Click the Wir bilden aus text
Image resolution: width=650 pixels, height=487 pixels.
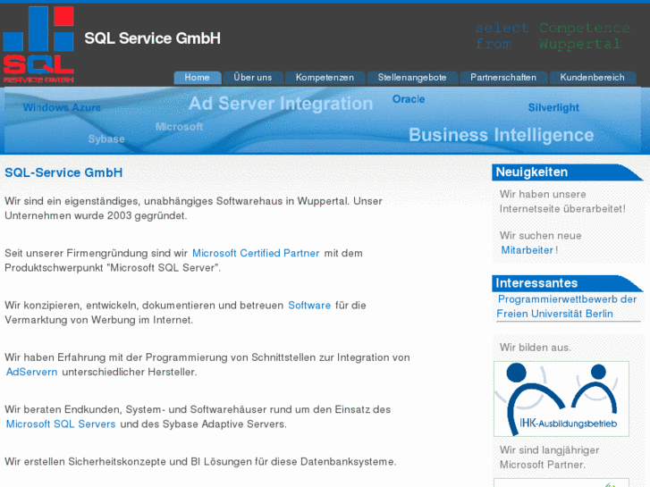tap(536, 348)
